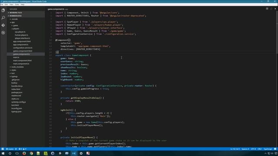
Task: Open the Goto menu
Action: point(17,5)
